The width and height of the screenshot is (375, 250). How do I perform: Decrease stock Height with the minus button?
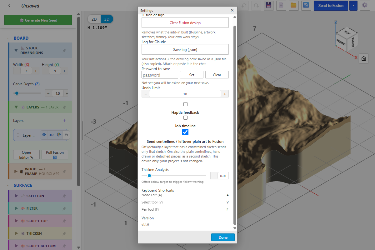click(x=45, y=71)
